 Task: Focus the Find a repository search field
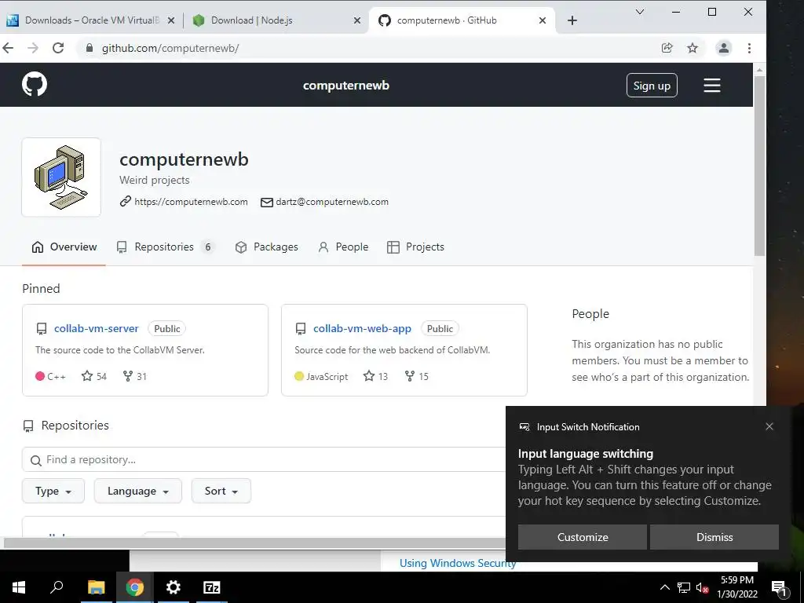[x=264, y=459]
